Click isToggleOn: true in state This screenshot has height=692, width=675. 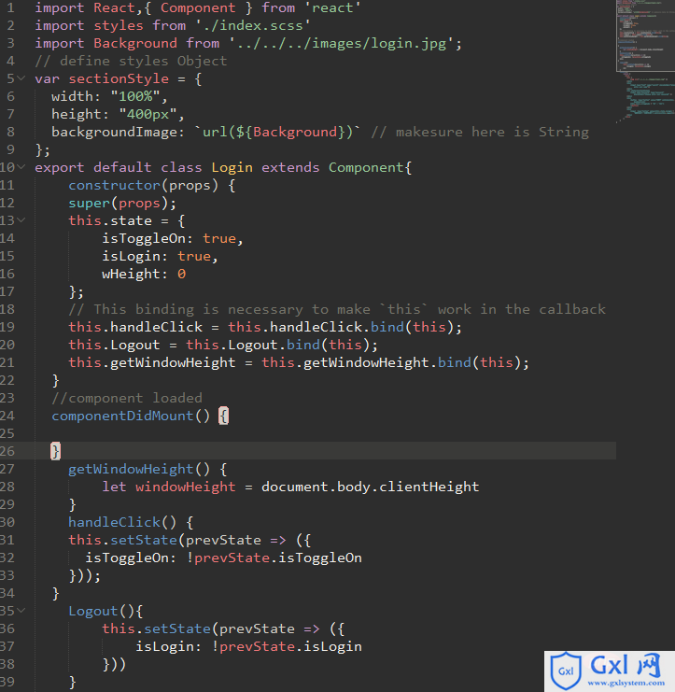pyautogui.click(x=172, y=238)
